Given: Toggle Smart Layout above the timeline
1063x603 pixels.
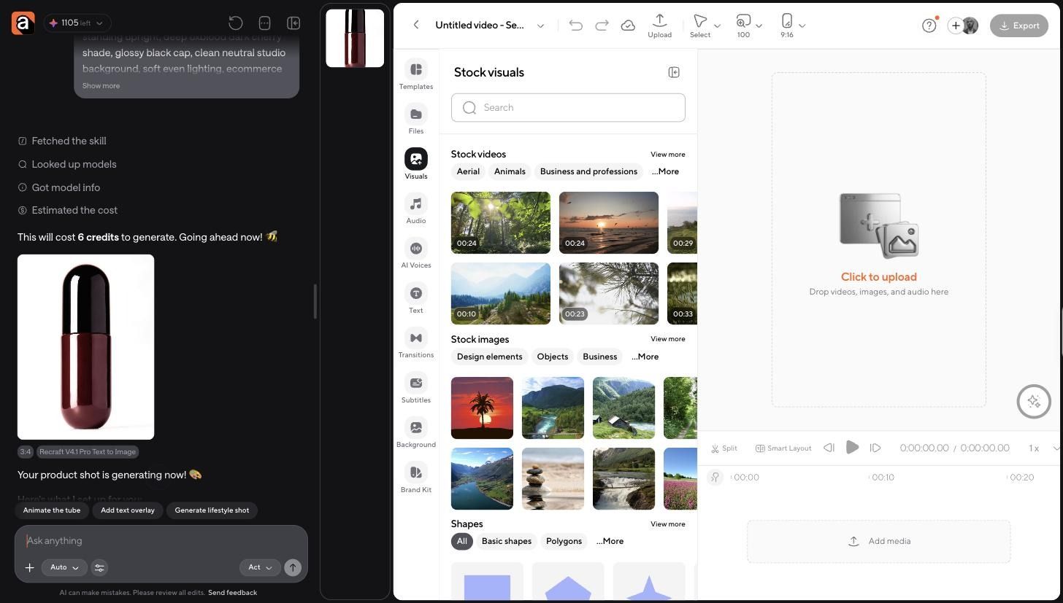Looking at the screenshot, I should (x=783, y=448).
